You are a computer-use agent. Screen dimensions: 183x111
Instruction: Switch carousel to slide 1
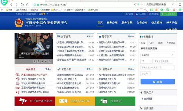click(34, 61)
